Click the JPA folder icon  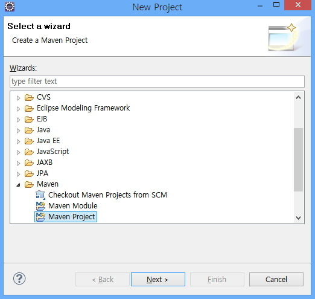click(x=29, y=174)
